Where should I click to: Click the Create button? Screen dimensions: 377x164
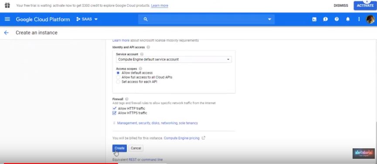tap(119, 148)
